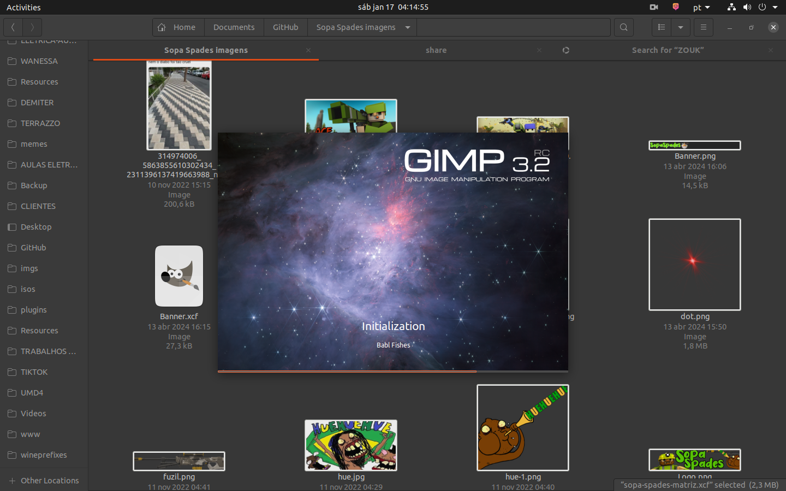Click the forward navigation arrow
Screen dimensions: 786x491
point(33,27)
